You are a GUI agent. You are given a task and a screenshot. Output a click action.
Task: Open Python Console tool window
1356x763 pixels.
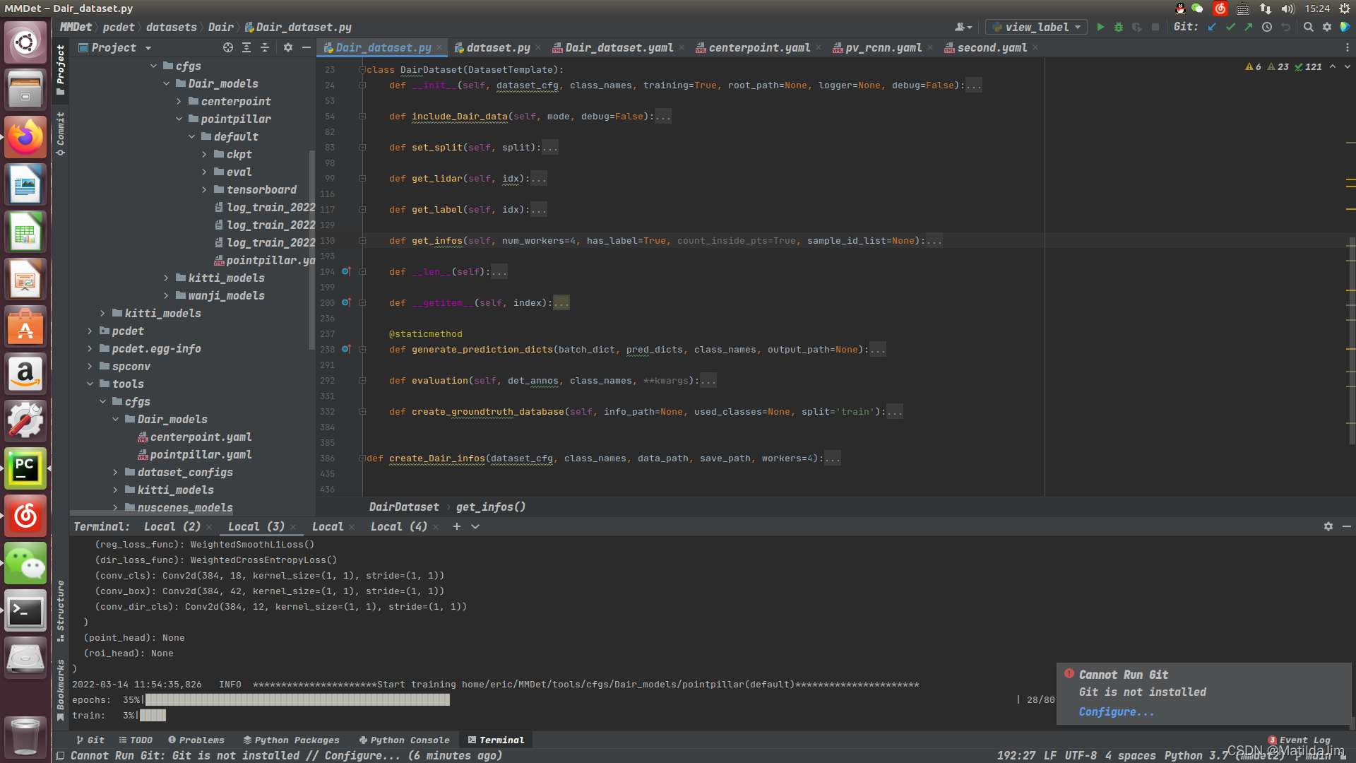(x=405, y=740)
